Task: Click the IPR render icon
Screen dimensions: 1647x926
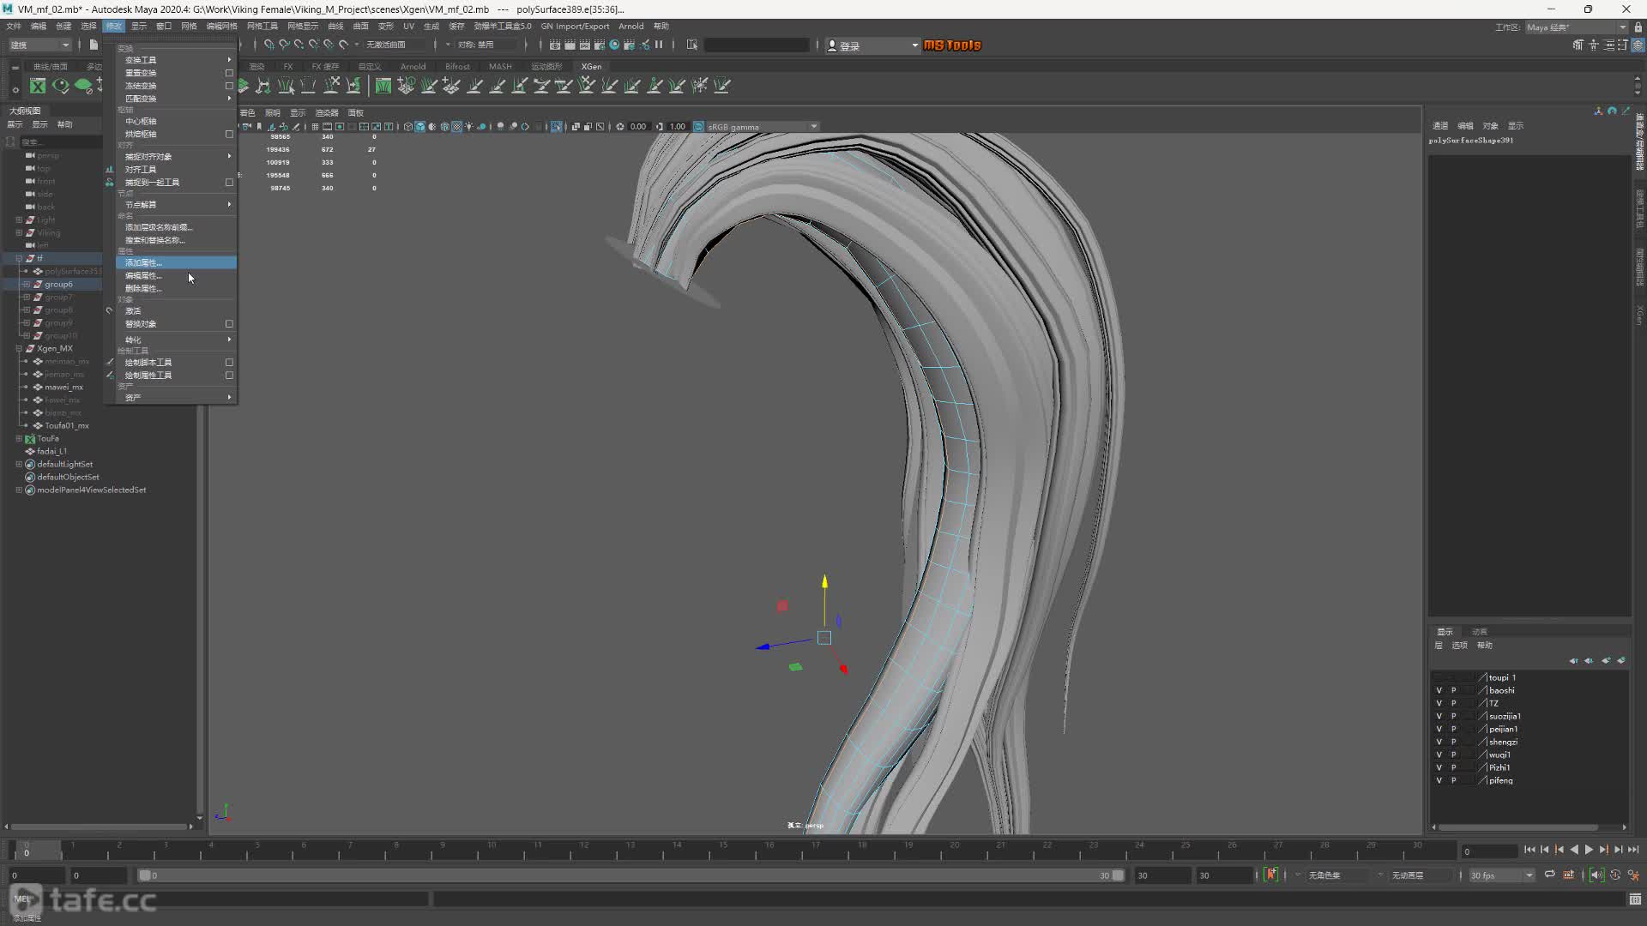Action: point(585,45)
